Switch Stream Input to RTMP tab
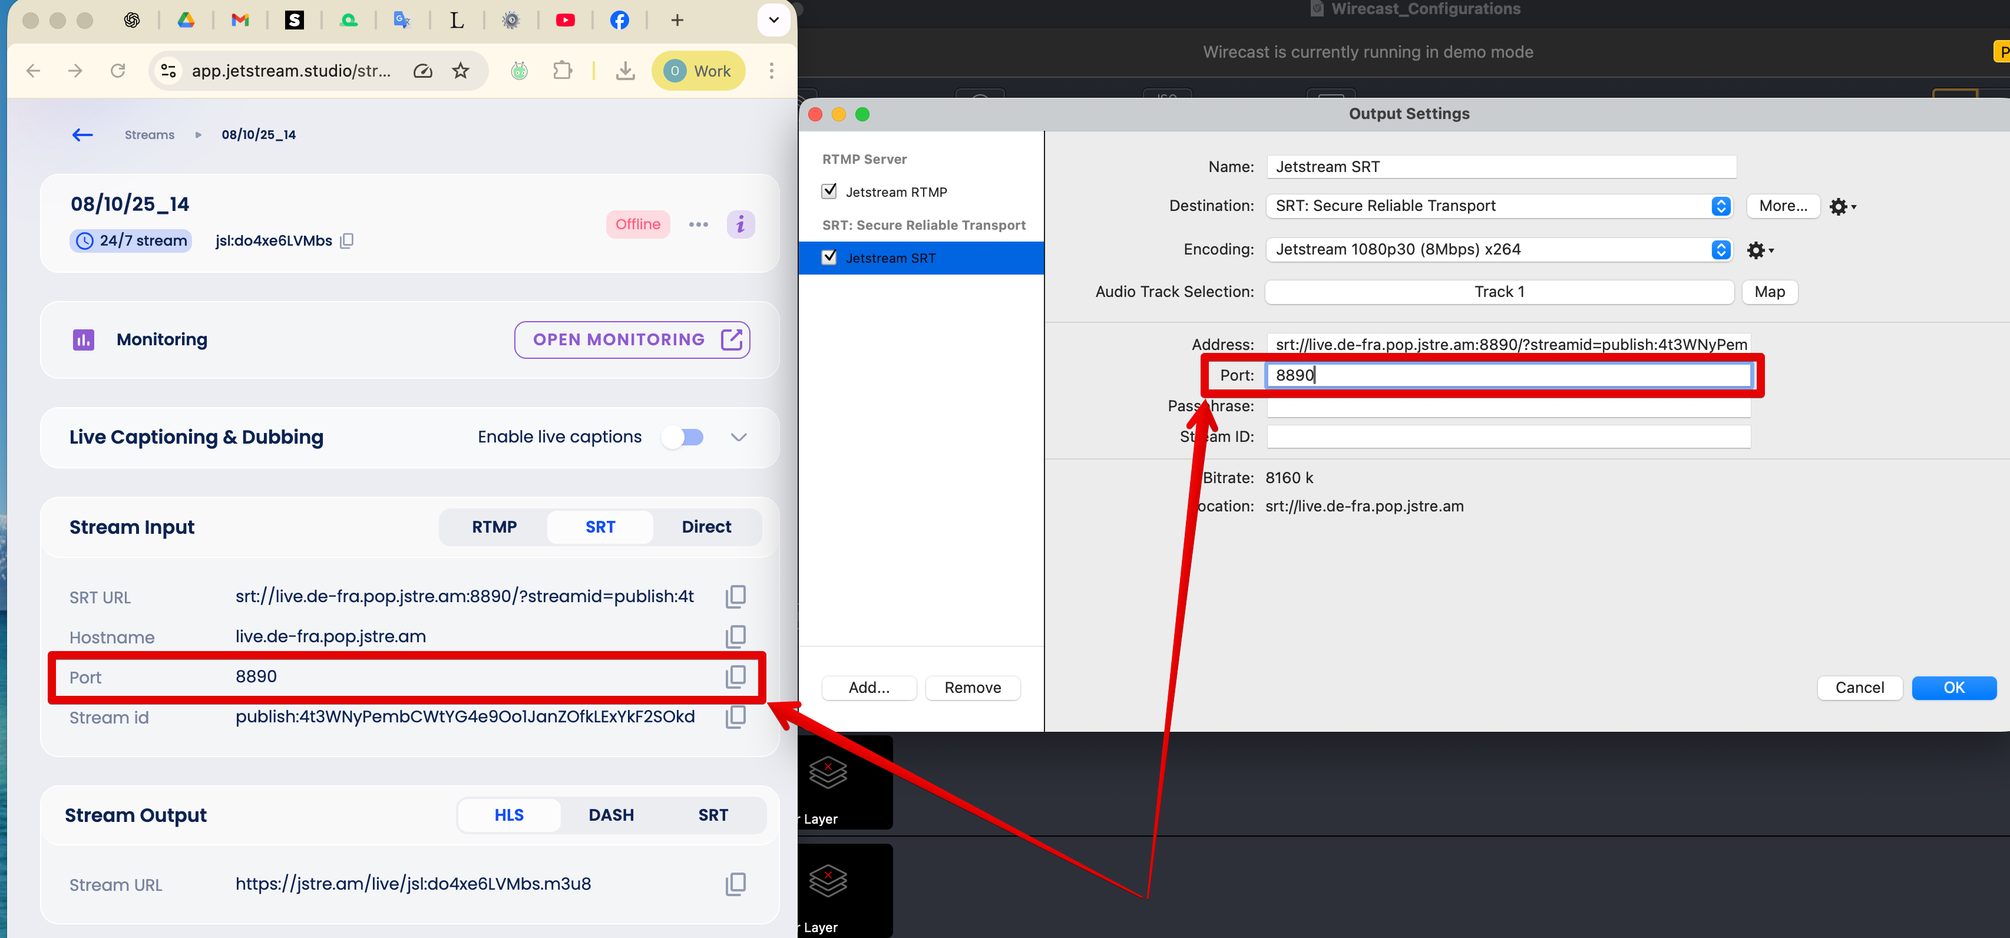Screen dimensions: 2010x938 [x=494, y=527]
